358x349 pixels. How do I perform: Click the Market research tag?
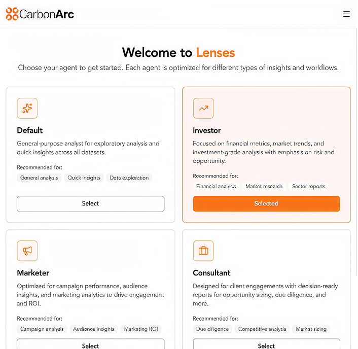[264, 187]
